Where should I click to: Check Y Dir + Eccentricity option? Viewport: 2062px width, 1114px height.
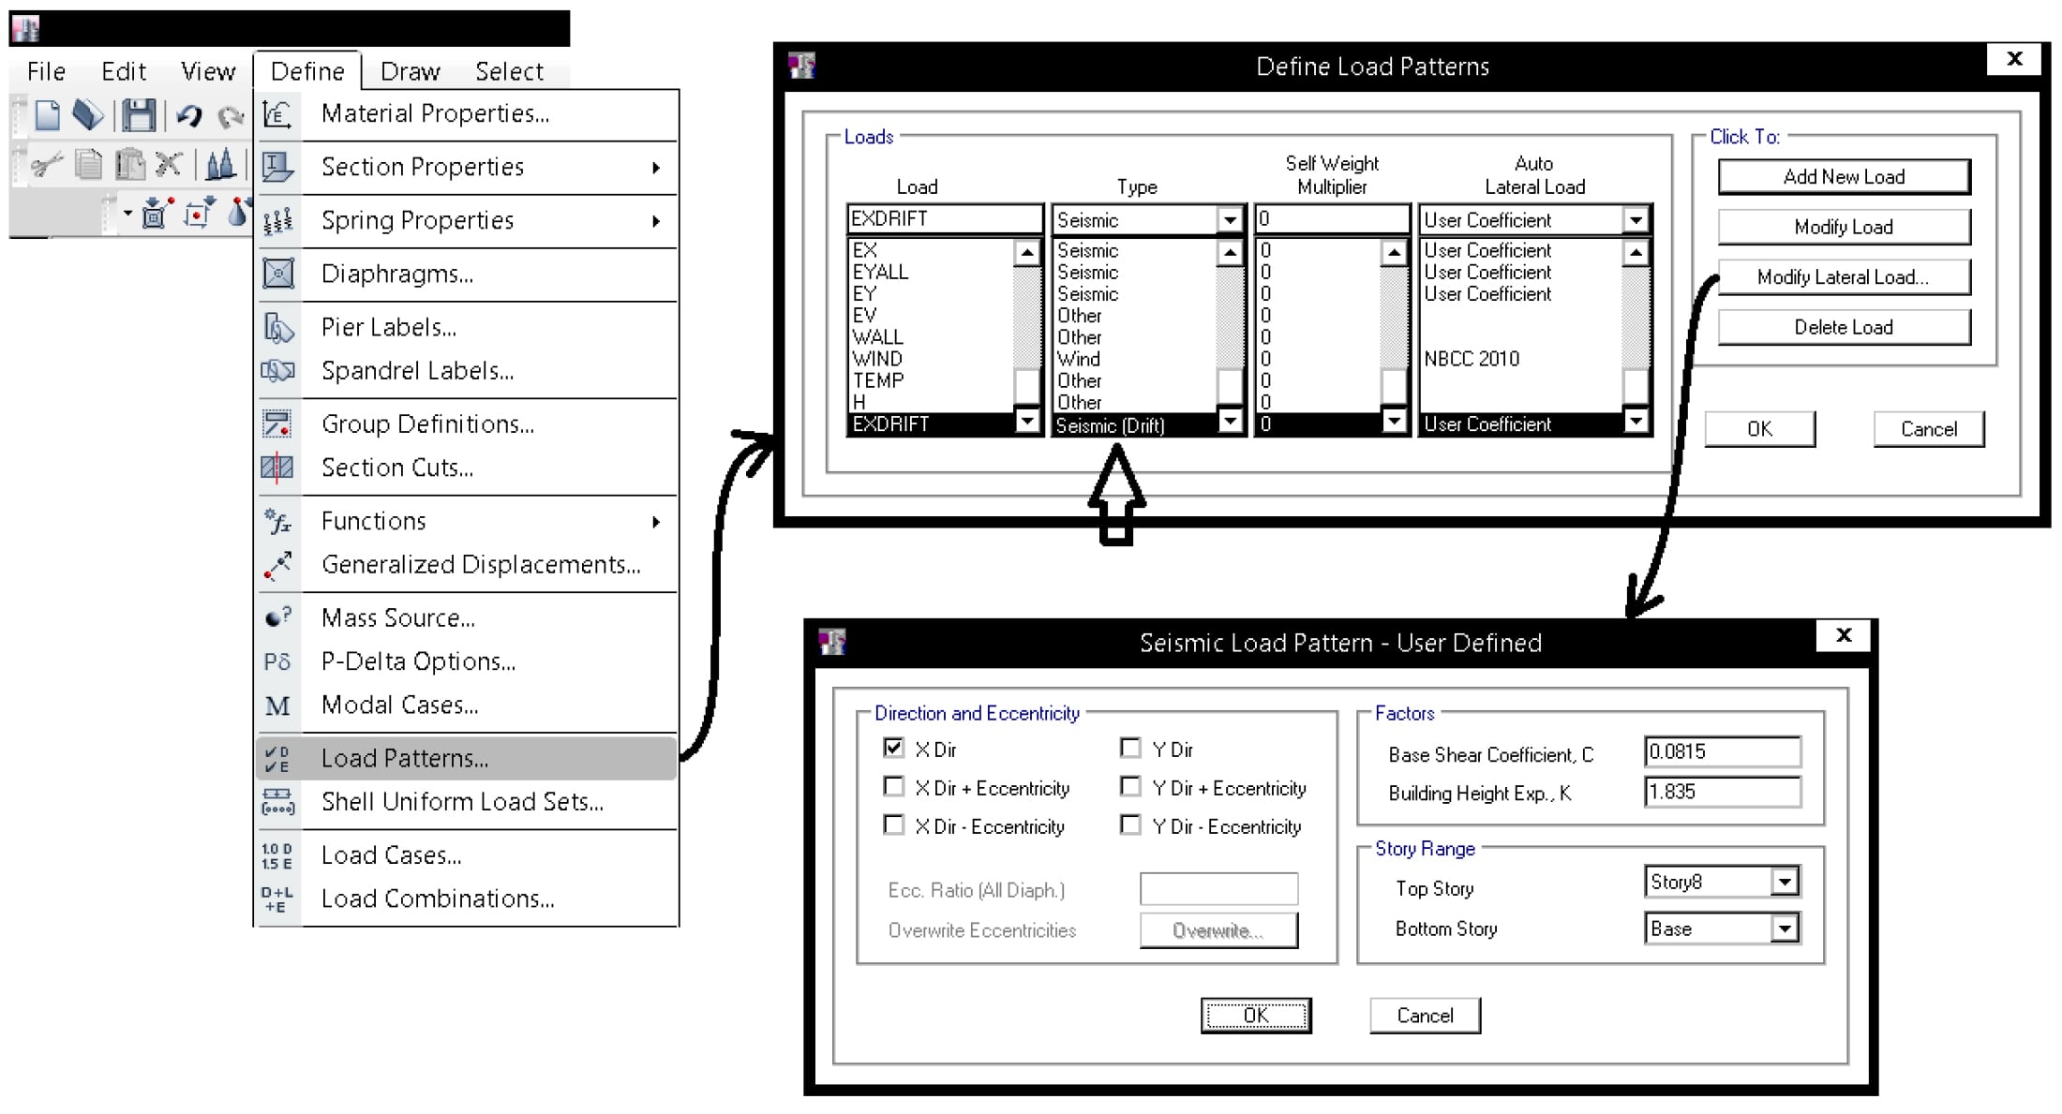pyautogui.click(x=1130, y=786)
